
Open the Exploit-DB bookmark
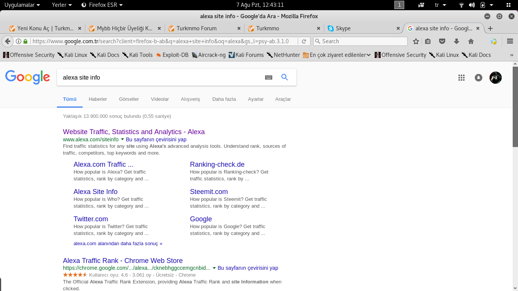(x=172, y=55)
